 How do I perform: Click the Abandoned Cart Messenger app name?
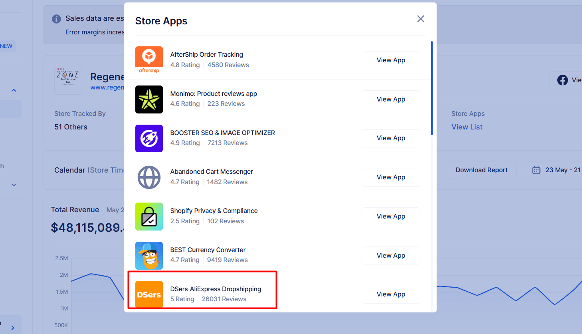click(x=212, y=172)
